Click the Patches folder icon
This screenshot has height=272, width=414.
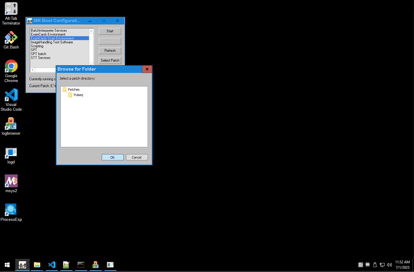pos(64,89)
